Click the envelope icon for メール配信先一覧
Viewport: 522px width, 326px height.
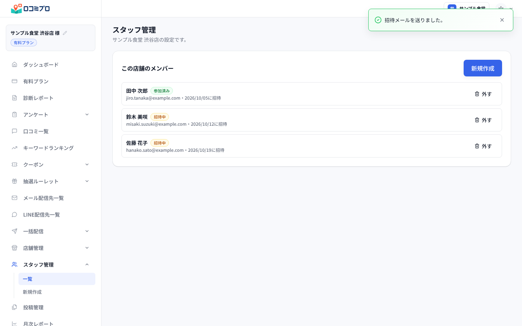pyautogui.click(x=14, y=198)
